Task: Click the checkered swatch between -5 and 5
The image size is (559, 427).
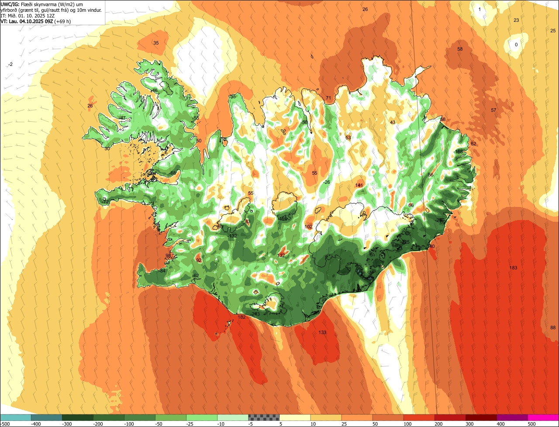Action: point(264,417)
